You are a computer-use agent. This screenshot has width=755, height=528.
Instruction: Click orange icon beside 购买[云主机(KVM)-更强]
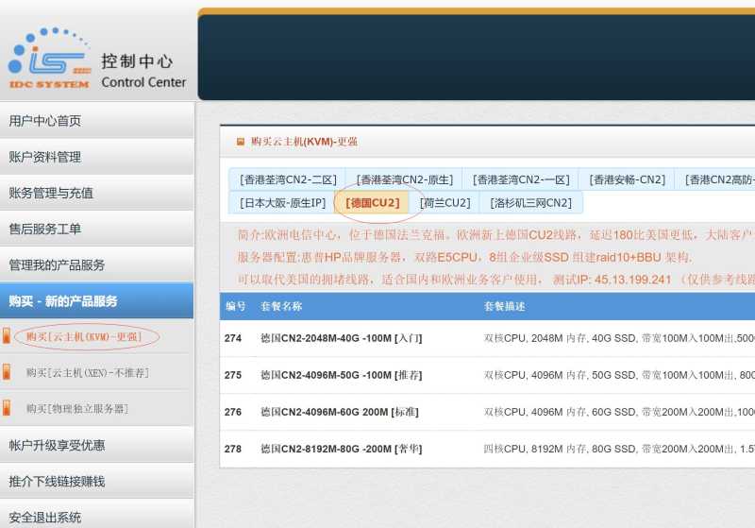(7, 336)
